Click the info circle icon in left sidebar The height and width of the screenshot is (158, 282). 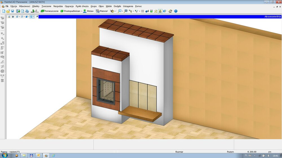click(x=2, y=71)
